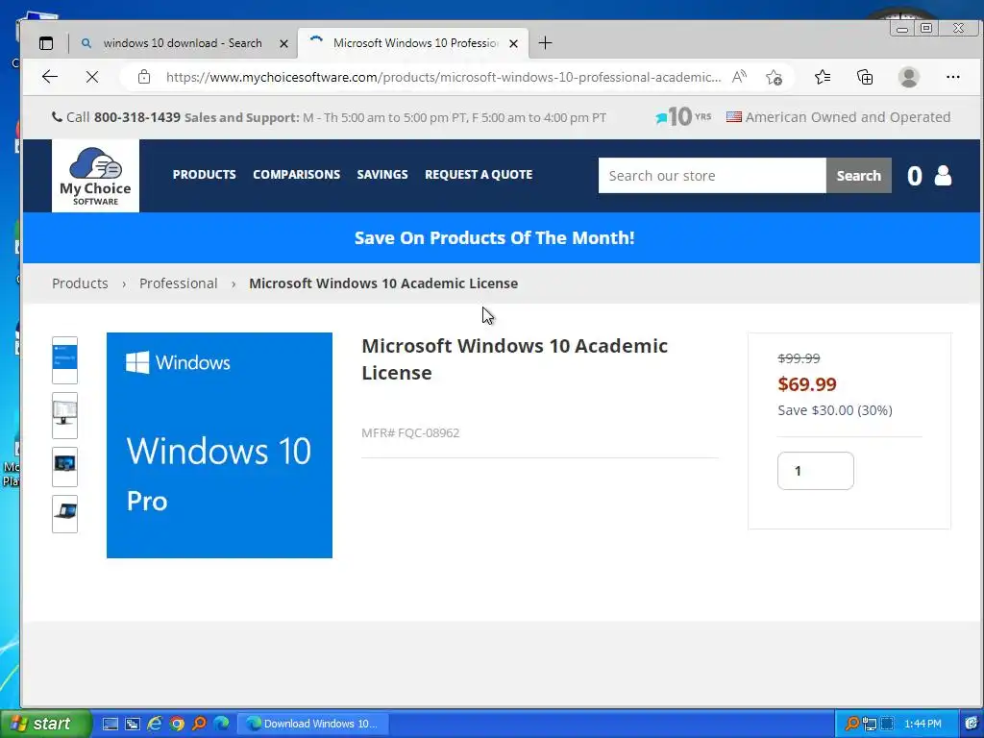Image resolution: width=984 pixels, height=738 pixels.
Task: Open Microsoft Edge quick launch icon
Action: (221, 724)
